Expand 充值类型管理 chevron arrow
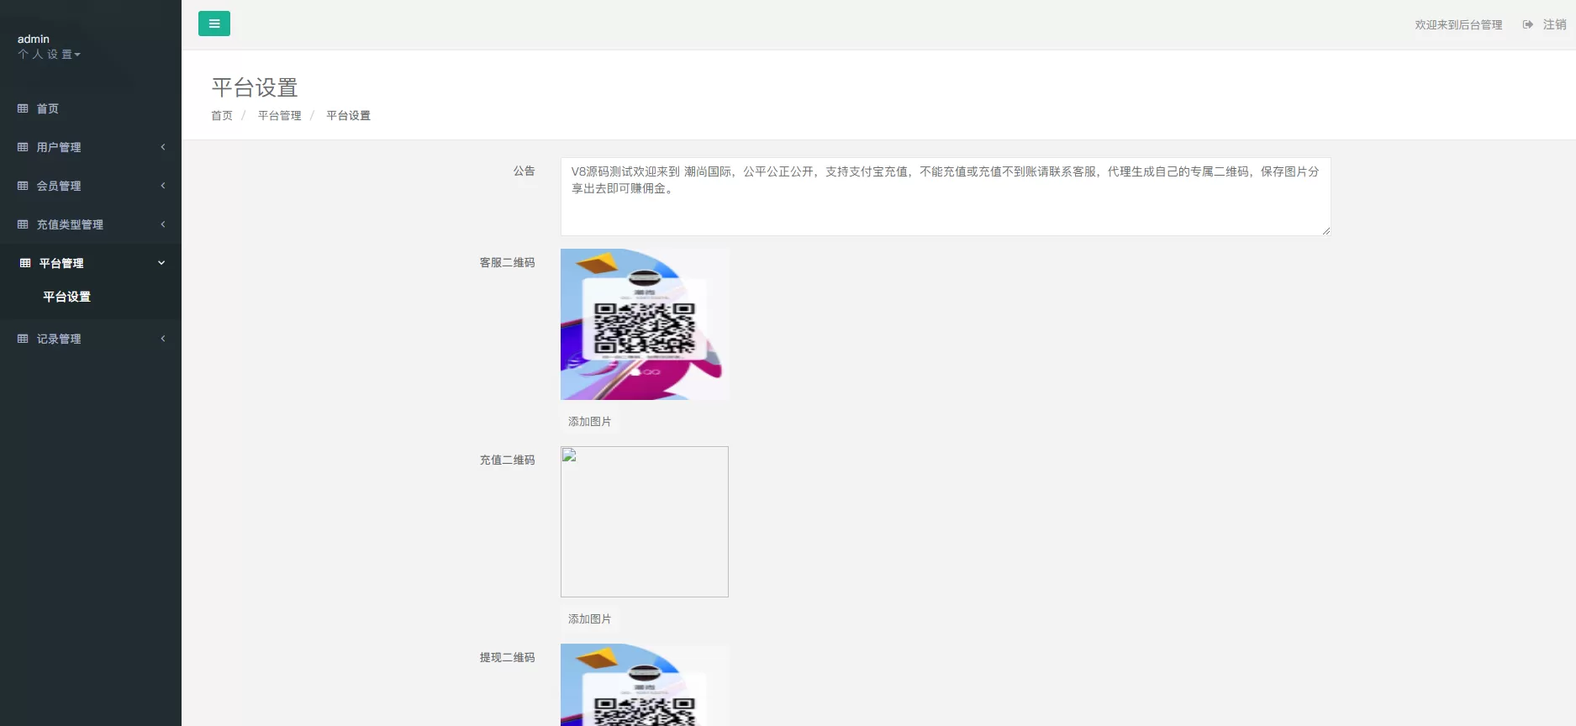1576x726 pixels. tap(163, 224)
